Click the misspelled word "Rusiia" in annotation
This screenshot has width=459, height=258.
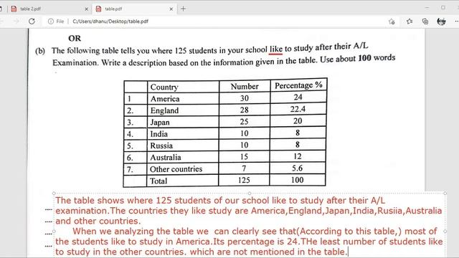coord(390,211)
